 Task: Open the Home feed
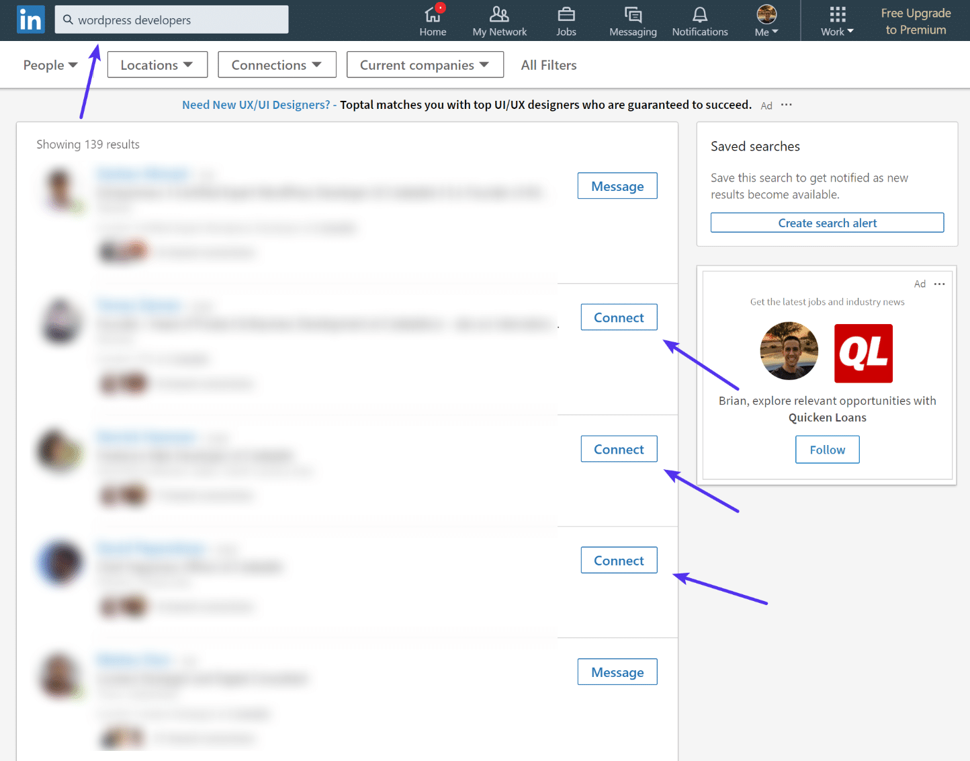tap(433, 20)
